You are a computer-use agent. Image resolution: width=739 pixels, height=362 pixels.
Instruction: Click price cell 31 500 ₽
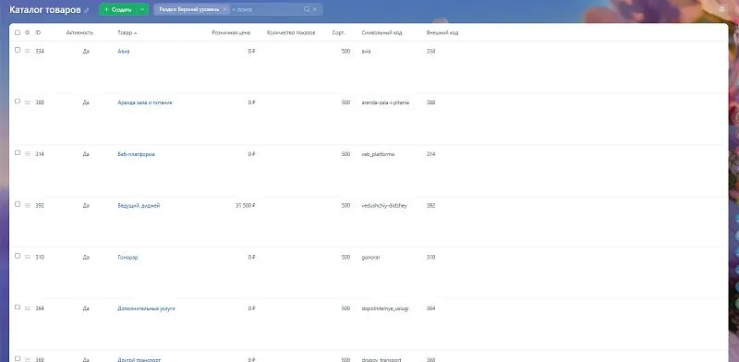coord(245,206)
